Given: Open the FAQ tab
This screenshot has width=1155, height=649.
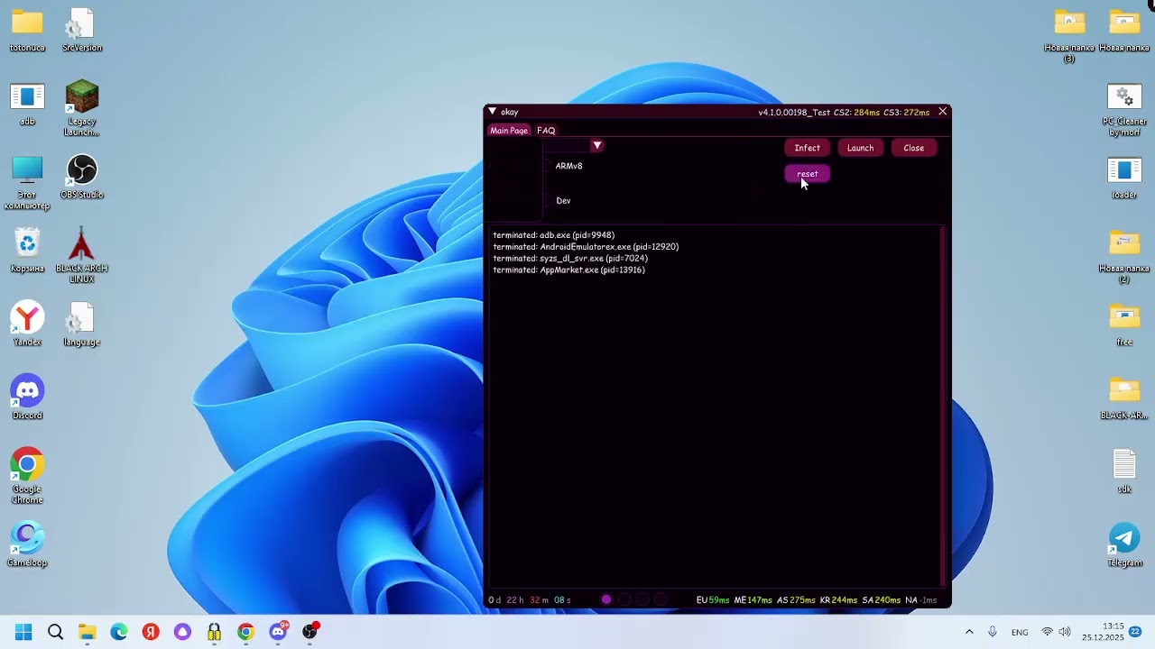Looking at the screenshot, I should click(x=546, y=131).
